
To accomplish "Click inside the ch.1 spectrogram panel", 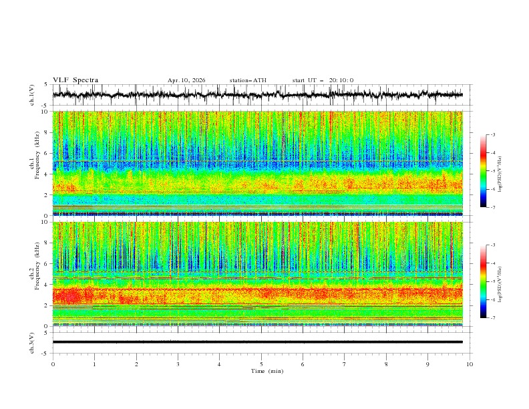I will point(257,163).
